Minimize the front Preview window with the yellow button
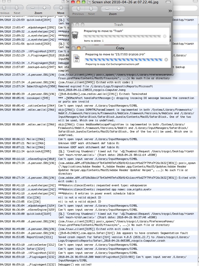 coord(78,2)
